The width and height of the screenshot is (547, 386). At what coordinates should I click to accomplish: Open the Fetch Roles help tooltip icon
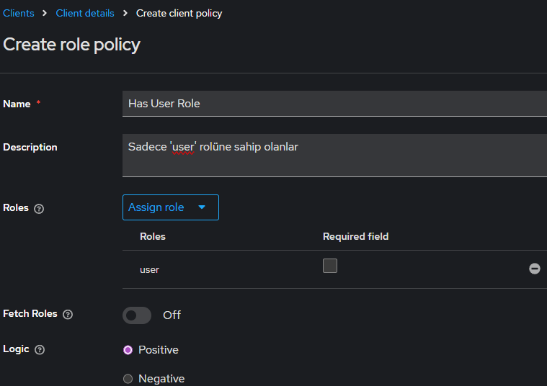click(x=68, y=315)
